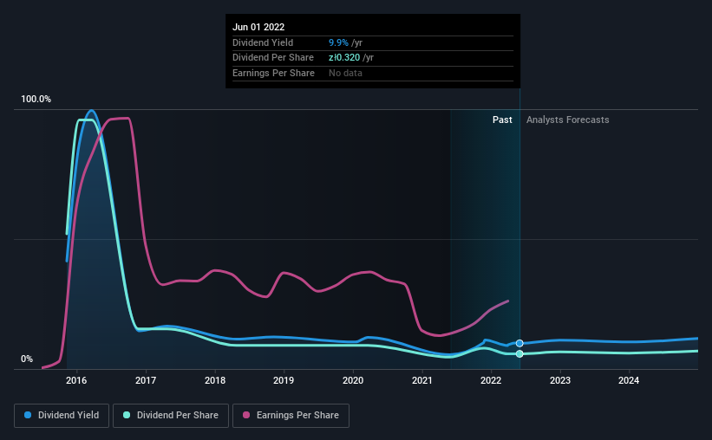
Task: Click the blue Dividend Yield data point marker
Action: pyautogui.click(x=519, y=343)
